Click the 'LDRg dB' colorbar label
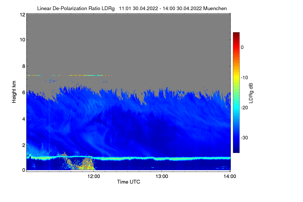The width and height of the screenshot is (303, 202). point(251,93)
